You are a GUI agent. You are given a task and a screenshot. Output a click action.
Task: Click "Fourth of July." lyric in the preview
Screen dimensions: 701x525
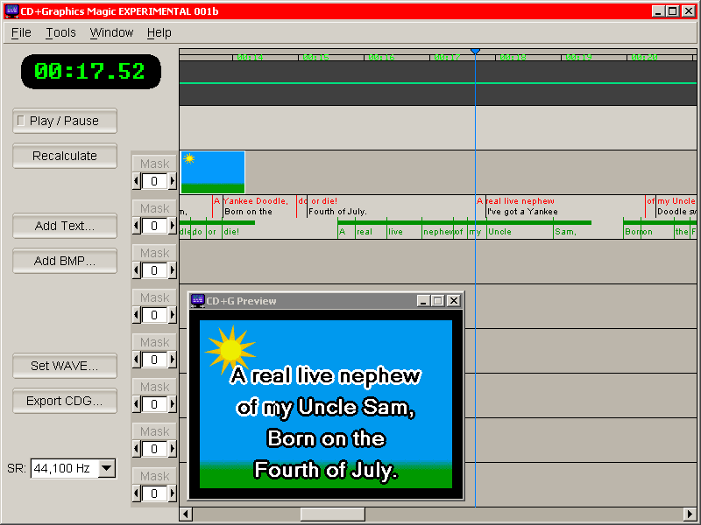point(325,470)
